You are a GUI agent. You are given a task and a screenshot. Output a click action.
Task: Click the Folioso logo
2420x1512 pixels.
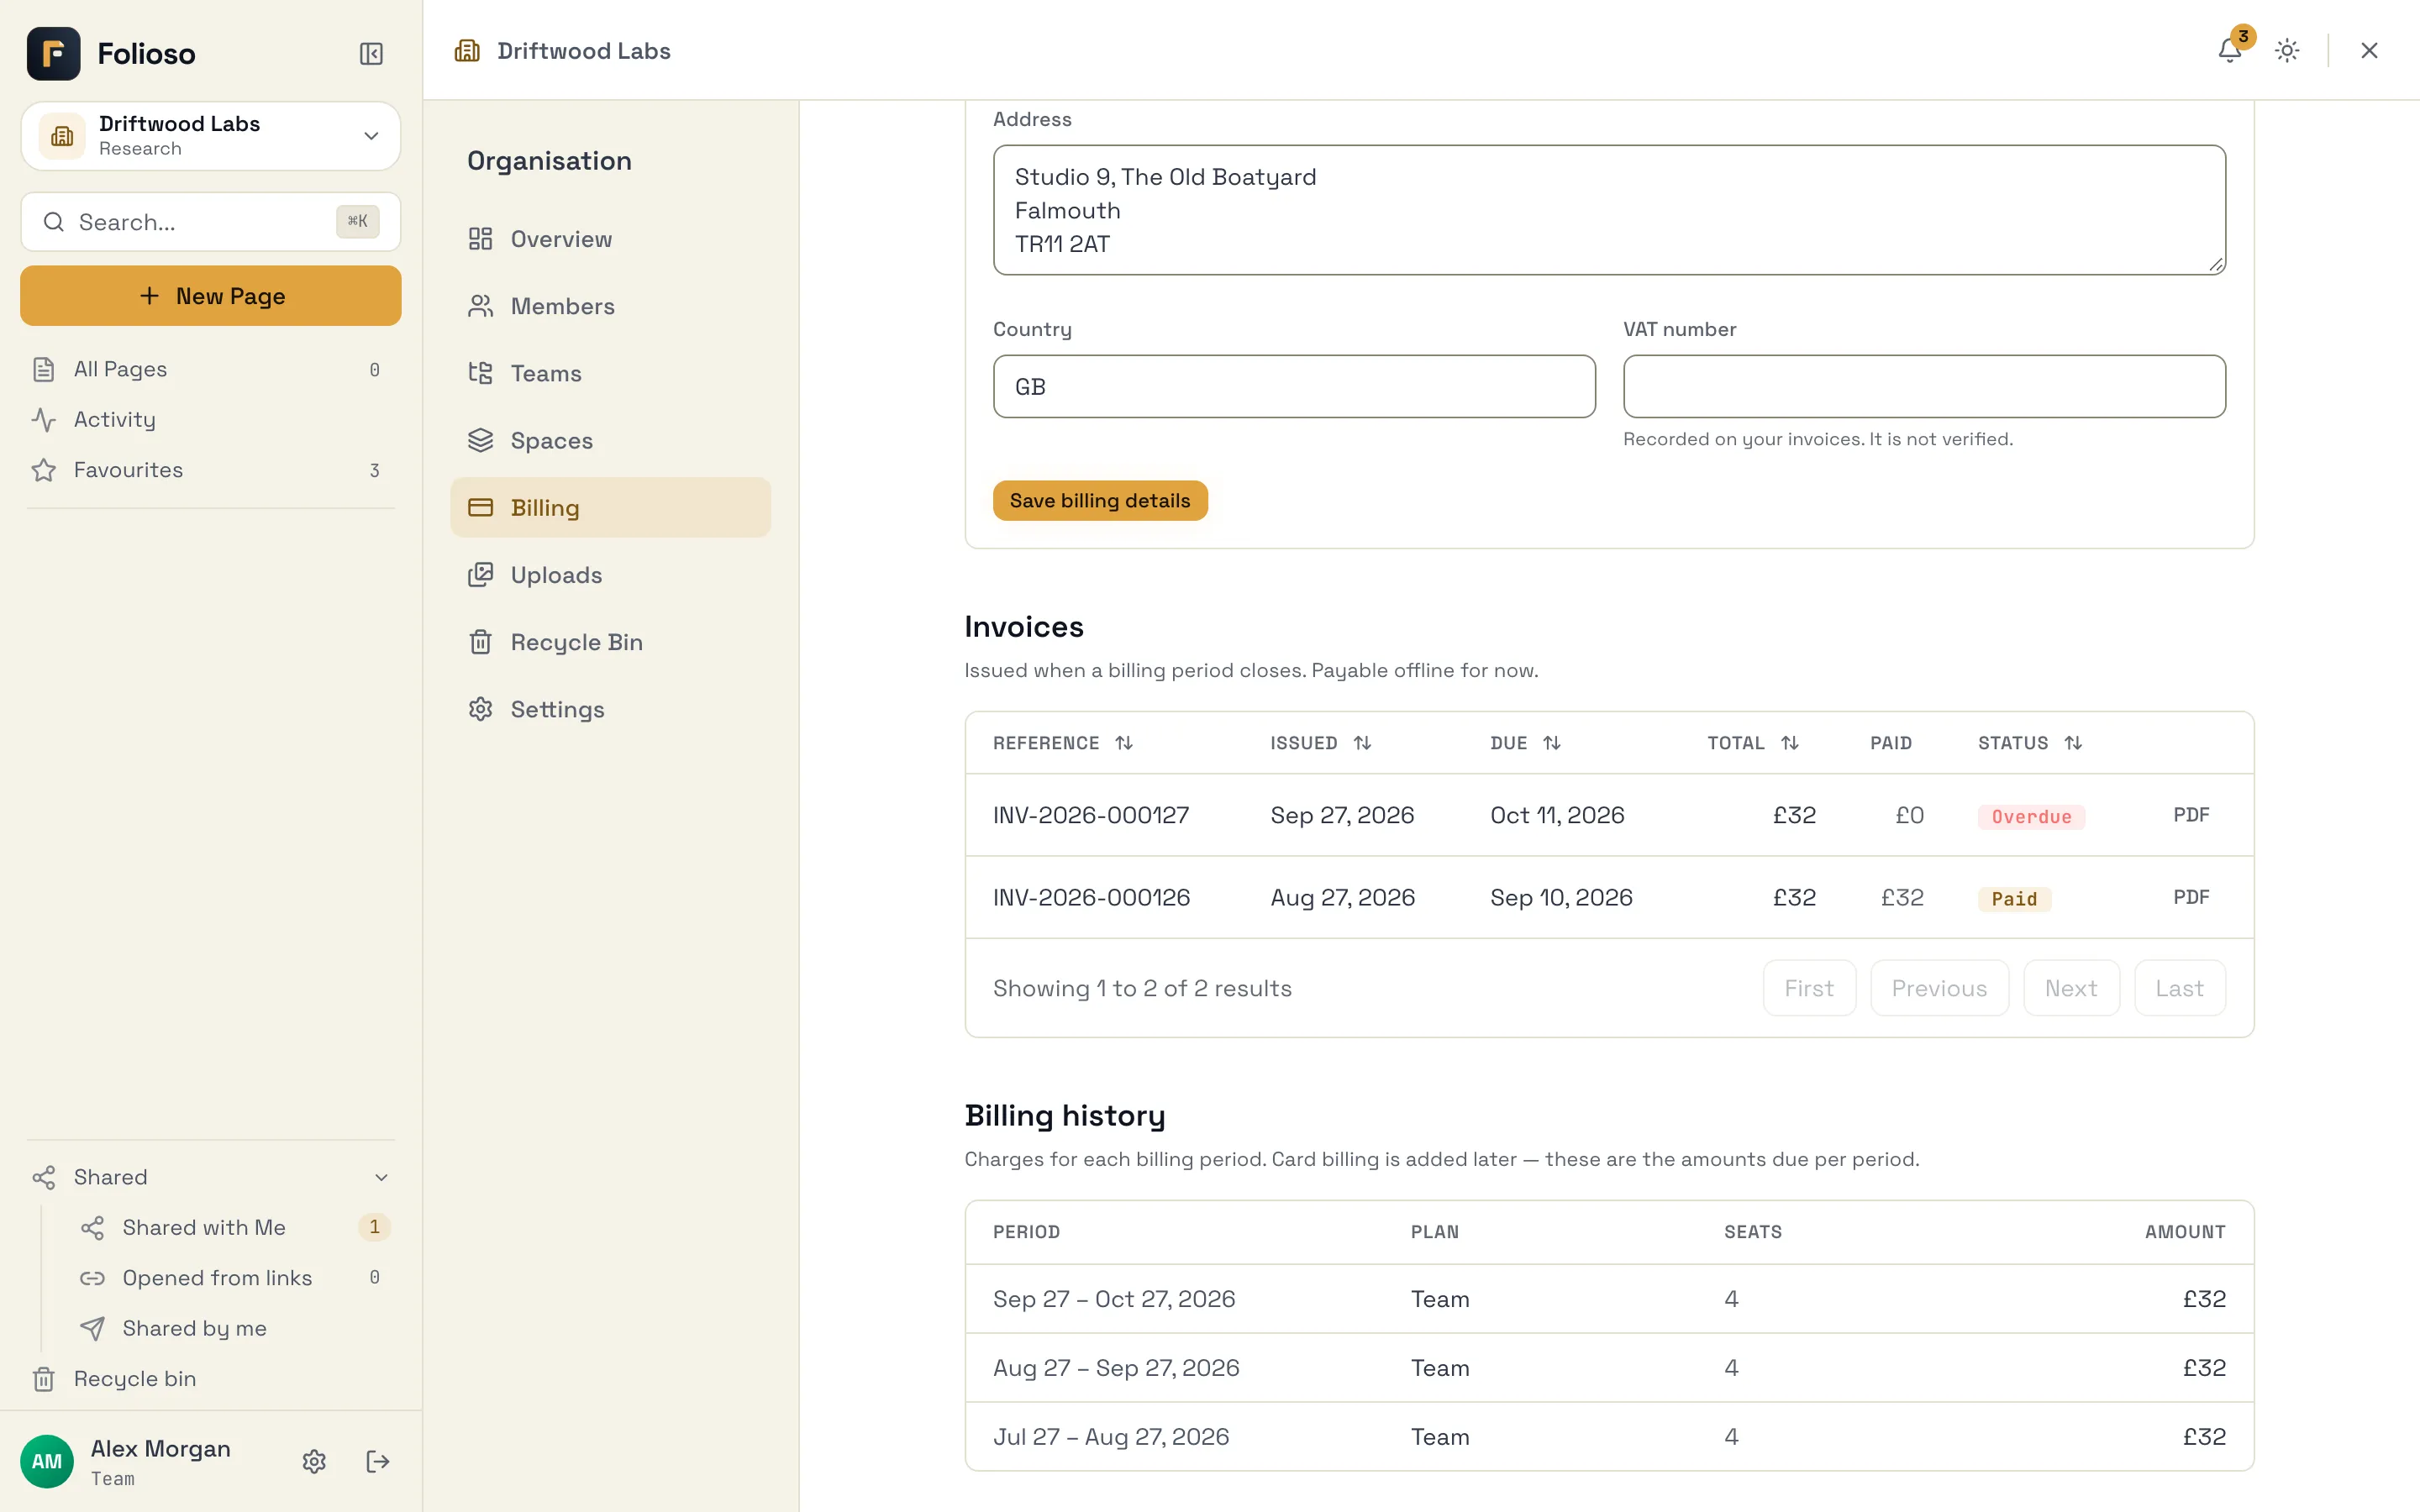54,53
